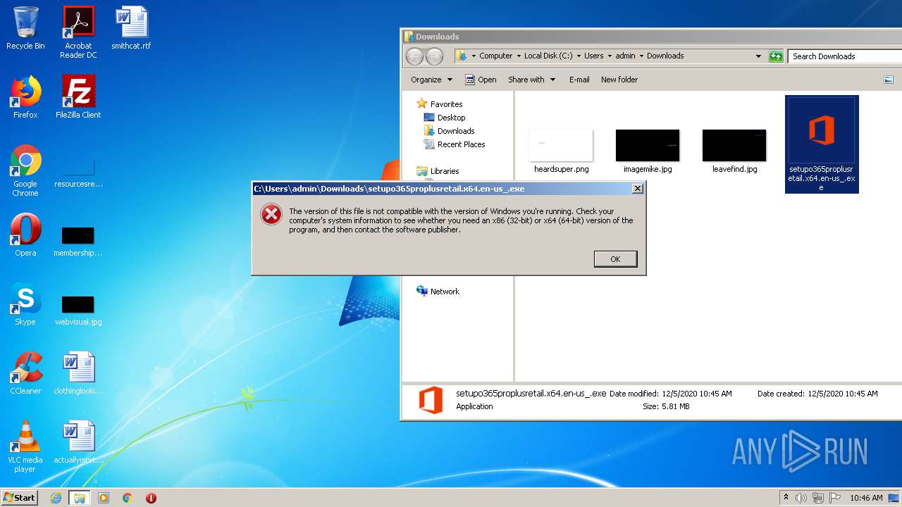
Task: Launch Opera desktop shortcut
Action: pyautogui.click(x=25, y=235)
